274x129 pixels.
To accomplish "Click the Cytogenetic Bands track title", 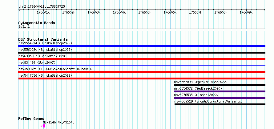I will pos(37,23).
